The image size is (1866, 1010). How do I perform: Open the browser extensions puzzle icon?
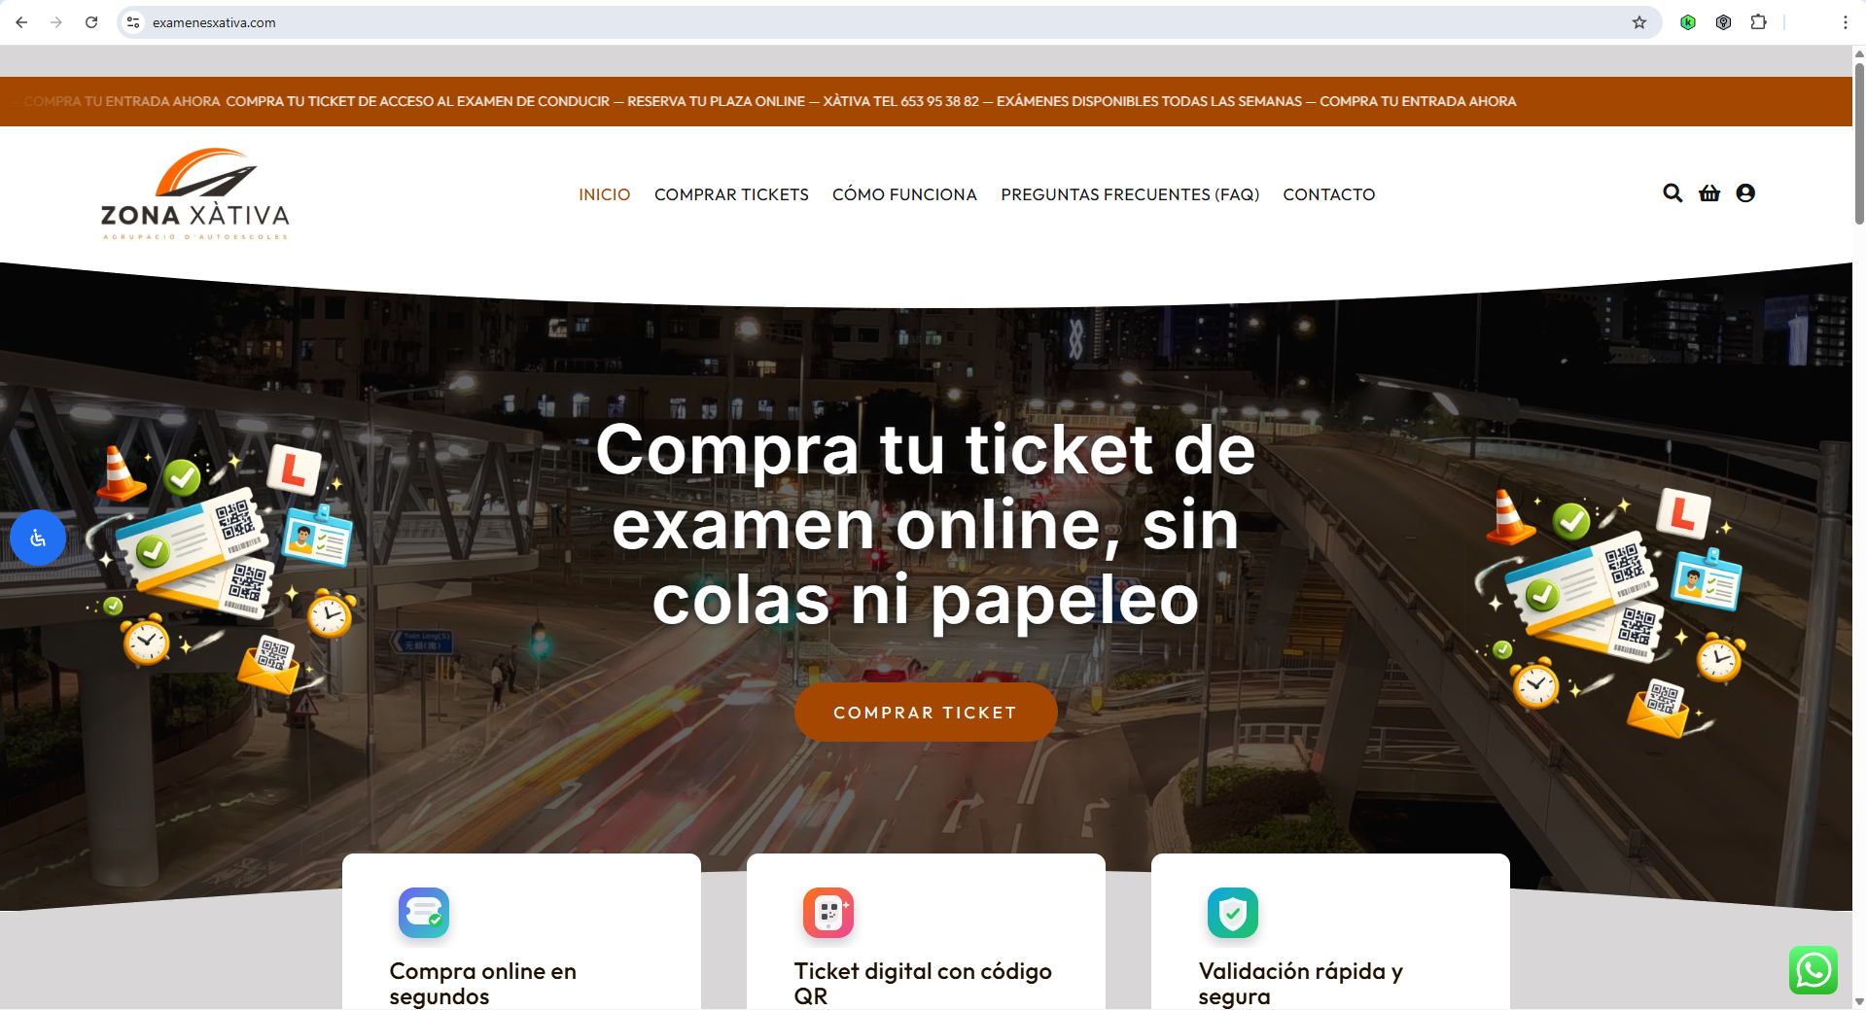point(1758,22)
